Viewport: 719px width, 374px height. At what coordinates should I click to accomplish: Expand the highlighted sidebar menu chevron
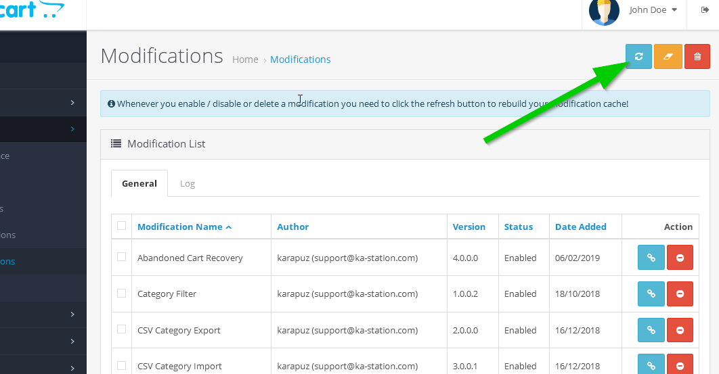pos(72,128)
